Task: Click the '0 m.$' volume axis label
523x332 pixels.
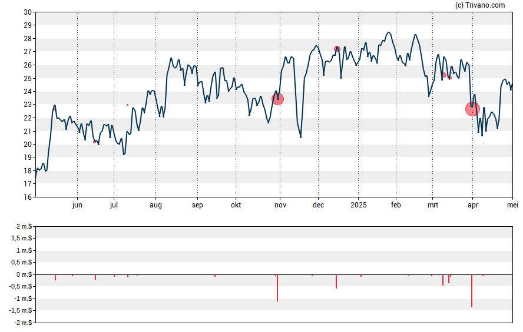Action: (x=24, y=274)
